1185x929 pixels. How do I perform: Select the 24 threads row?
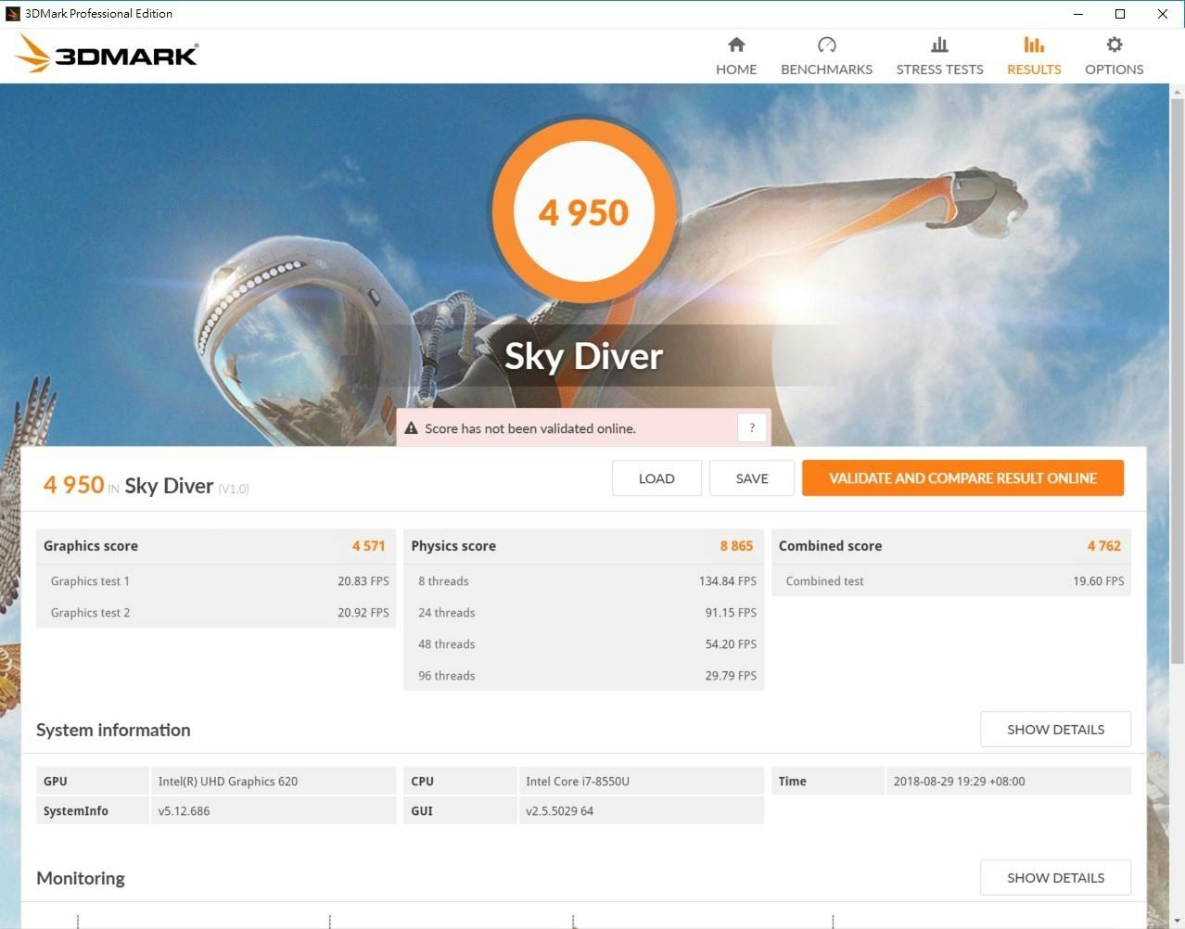584,613
